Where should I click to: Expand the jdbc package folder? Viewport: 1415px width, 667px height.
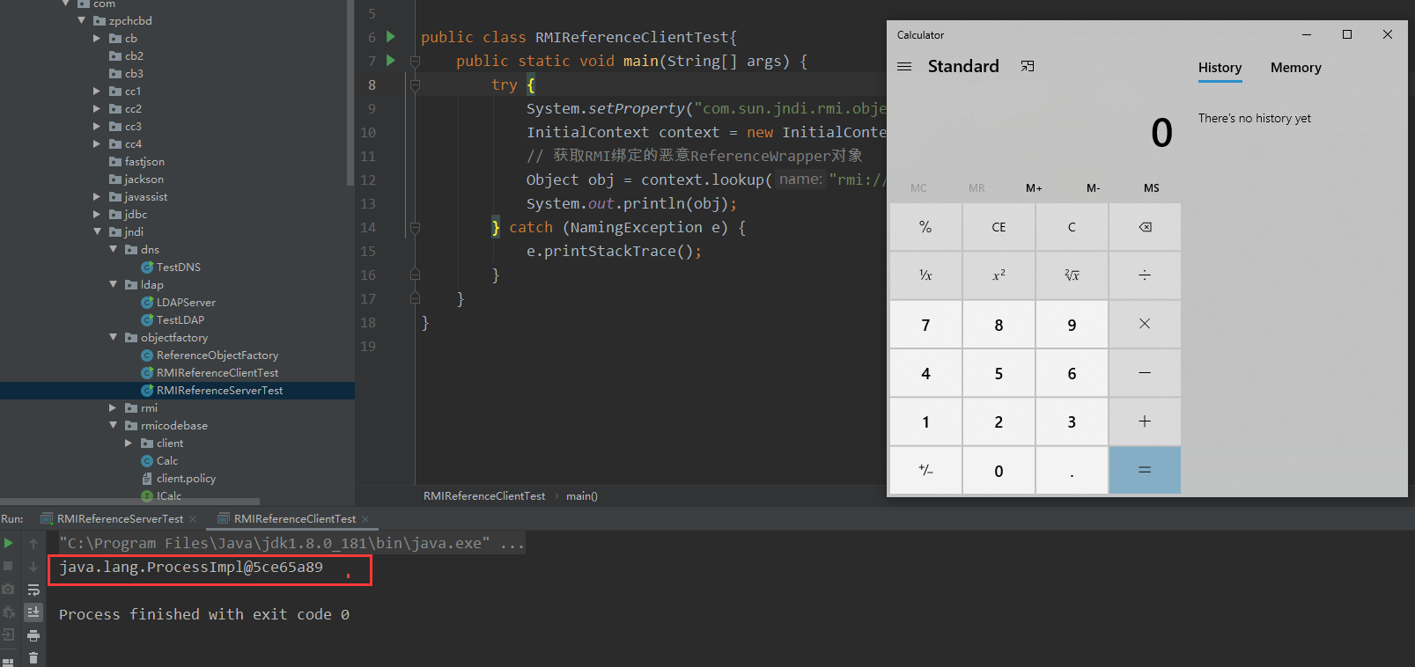(97, 214)
